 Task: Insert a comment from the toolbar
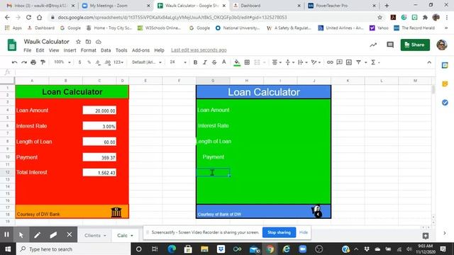(339, 62)
